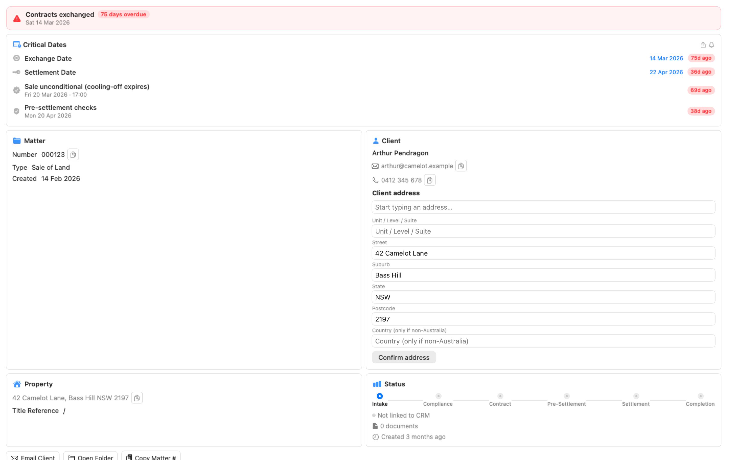736x460 pixels.
Task: Click the Property house icon
Action: (17, 384)
